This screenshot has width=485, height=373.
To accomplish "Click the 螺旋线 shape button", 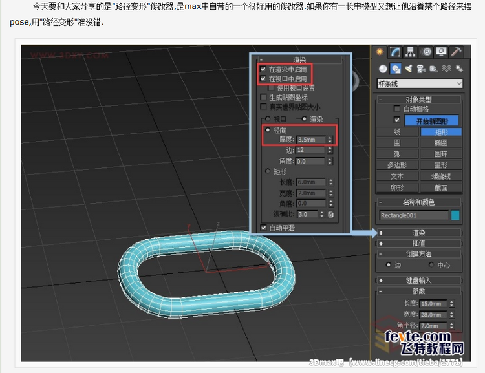I will pyautogui.click(x=441, y=176).
